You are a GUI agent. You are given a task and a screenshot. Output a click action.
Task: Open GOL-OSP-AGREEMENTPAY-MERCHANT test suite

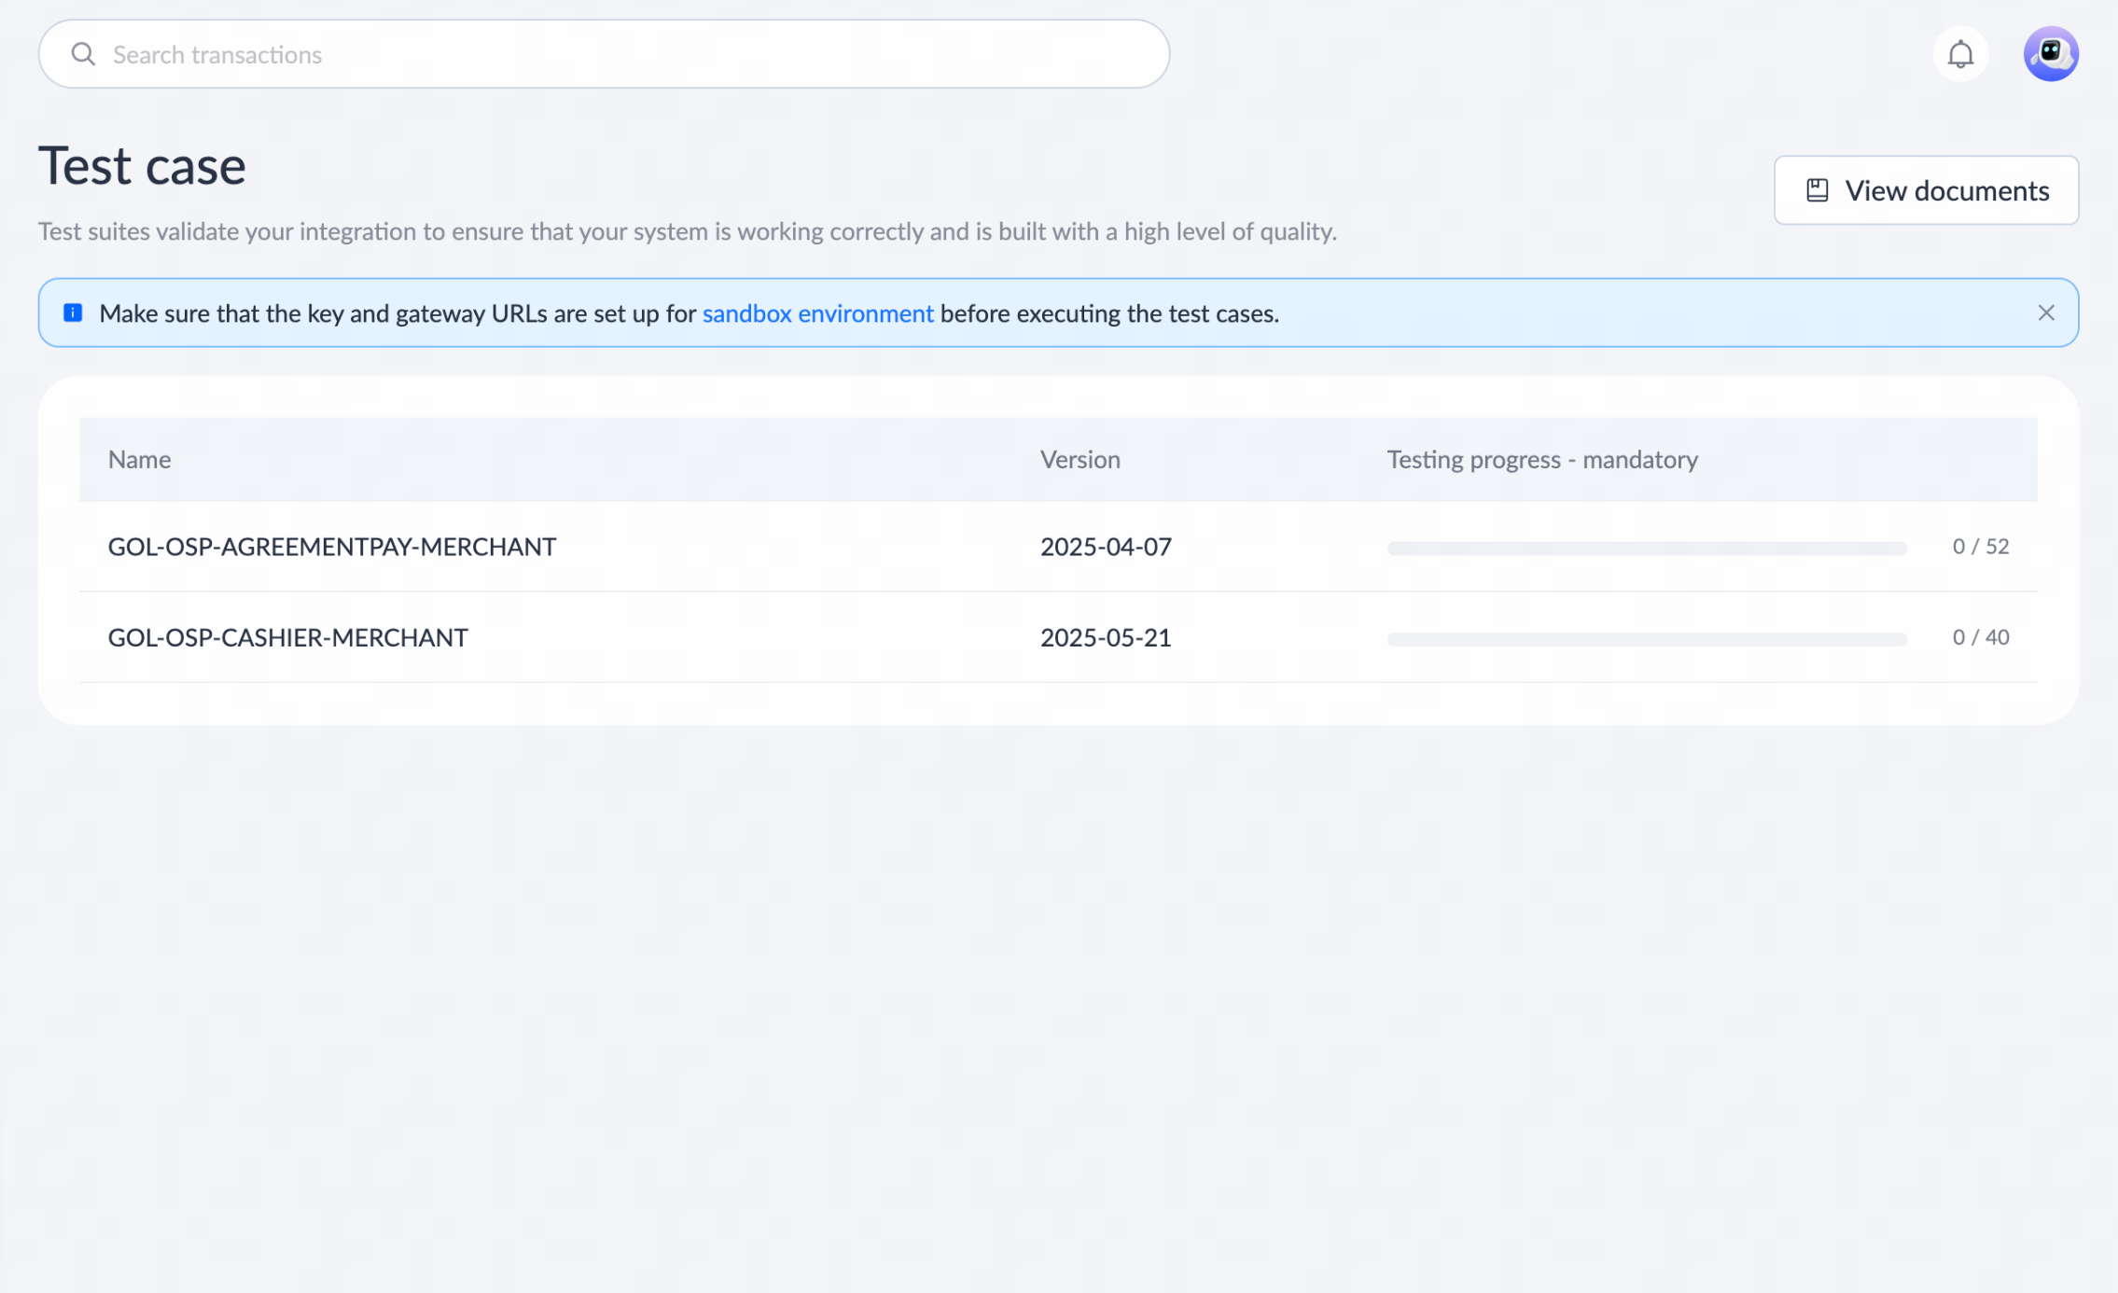pos(332,547)
